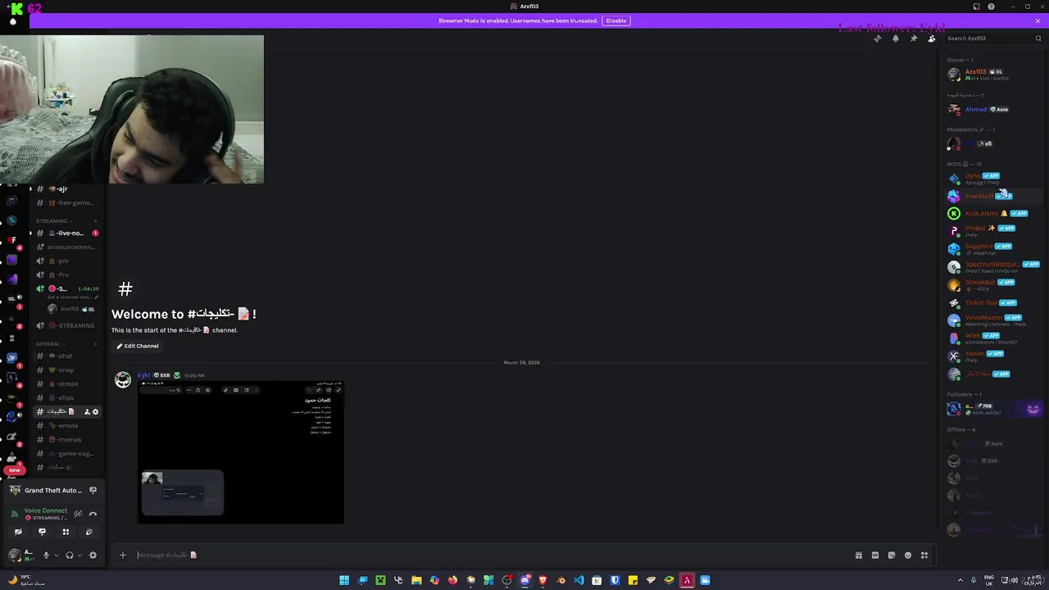Expand microphone input options arrow
1049x590 pixels.
(x=56, y=555)
